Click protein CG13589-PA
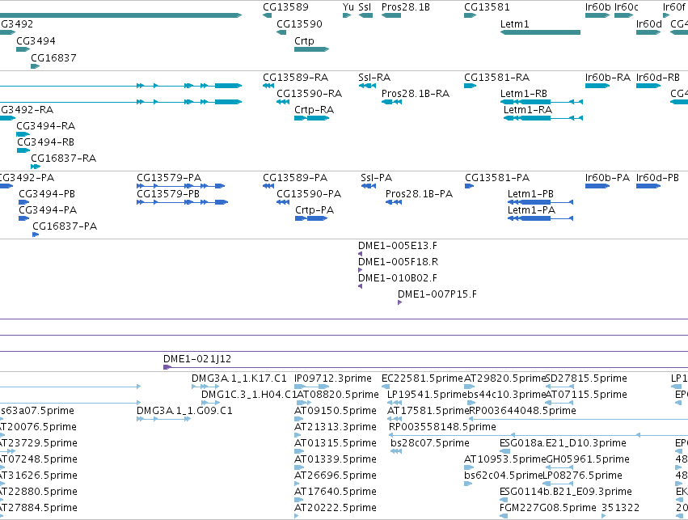Viewport: 688px width, 520px height. pos(295,178)
